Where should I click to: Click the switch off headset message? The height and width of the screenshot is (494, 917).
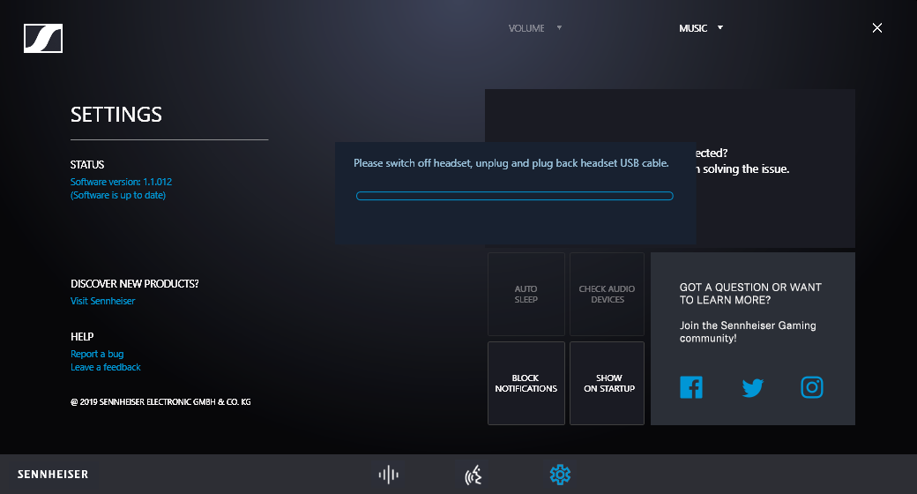coord(511,163)
